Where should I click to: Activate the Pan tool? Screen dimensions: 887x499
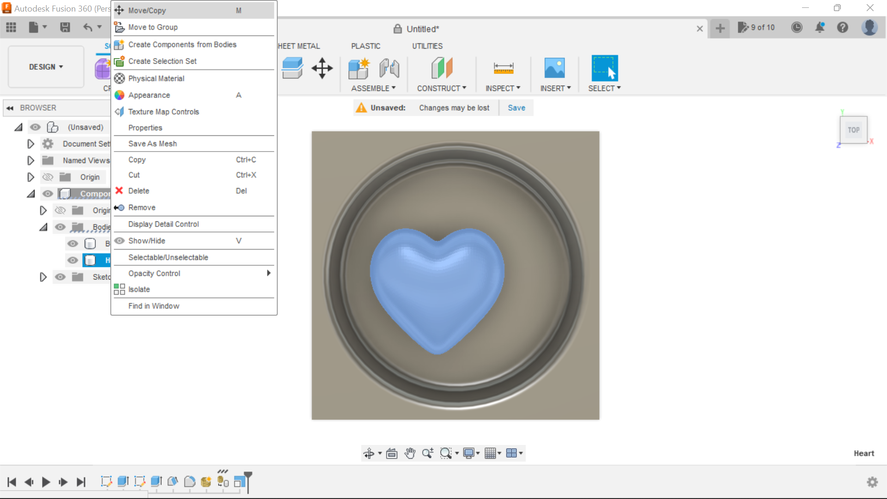[x=410, y=453]
